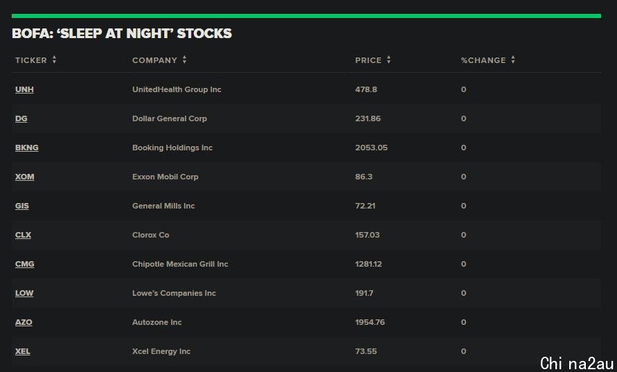Go to the XEL ticker link
Screen dimensions: 617x372
tap(23, 352)
